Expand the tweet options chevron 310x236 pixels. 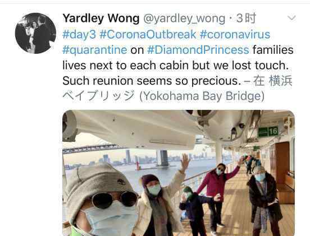[291, 18]
